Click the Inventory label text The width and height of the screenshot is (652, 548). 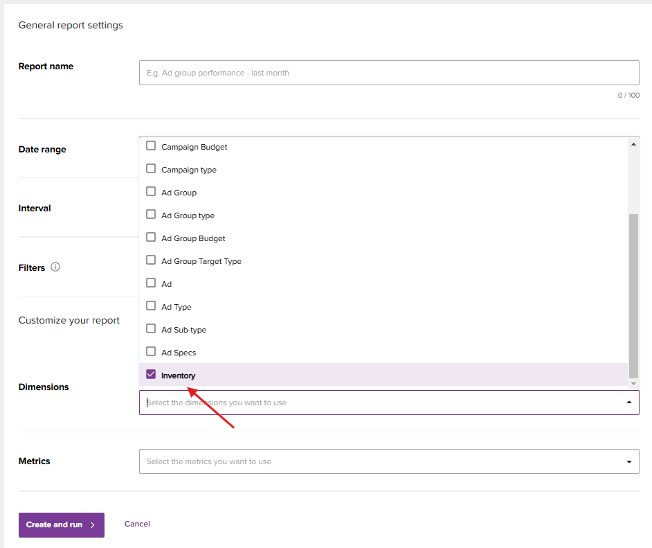coord(179,375)
